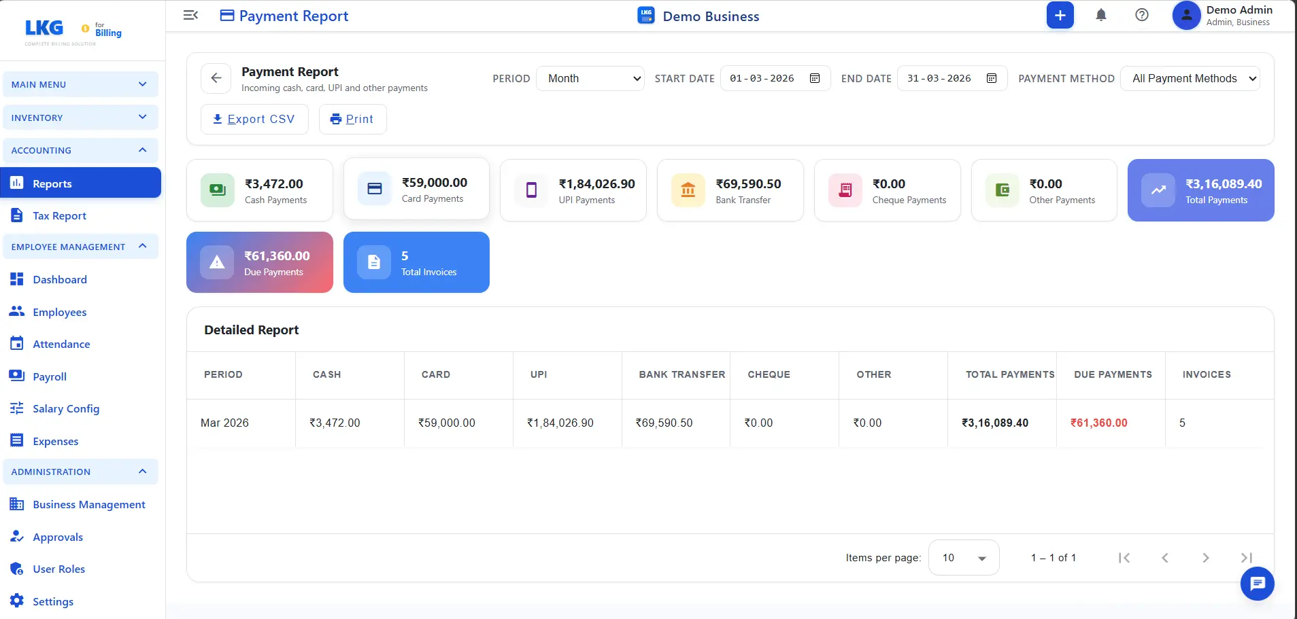Viewport: 1297px width, 619px height.
Task: Expand the Main Menu section
Action: 80,84
